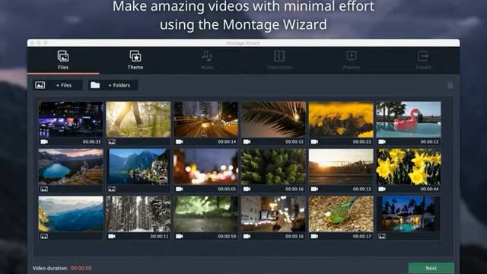Screen dimensions: 487x274
Task: Select the yellow flowers clip lasting 00:00:23
Action: pyautogui.click(x=341, y=119)
